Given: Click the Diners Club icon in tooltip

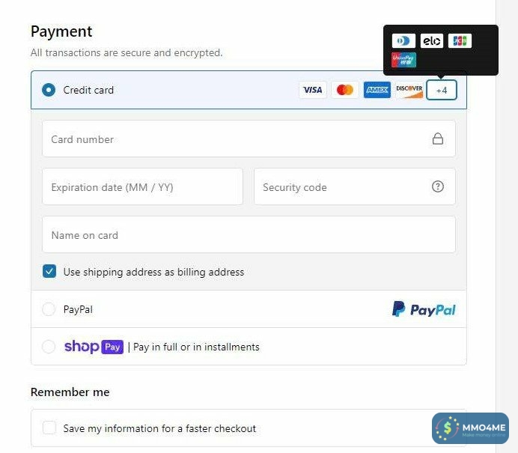Looking at the screenshot, I should tap(403, 41).
